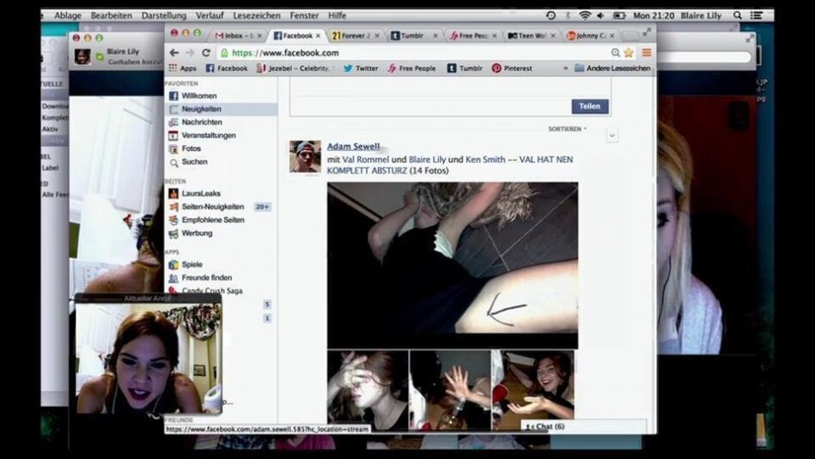Click the browser reload button
The image size is (815, 459).
tap(204, 52)
